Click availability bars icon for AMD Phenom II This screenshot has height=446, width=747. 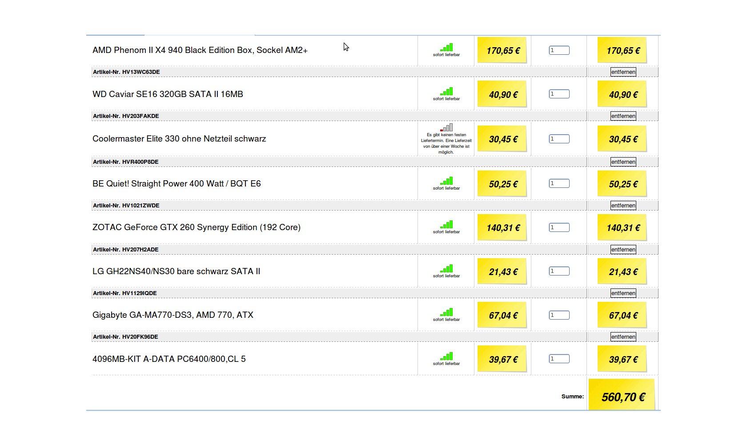(x=446, y=47)
